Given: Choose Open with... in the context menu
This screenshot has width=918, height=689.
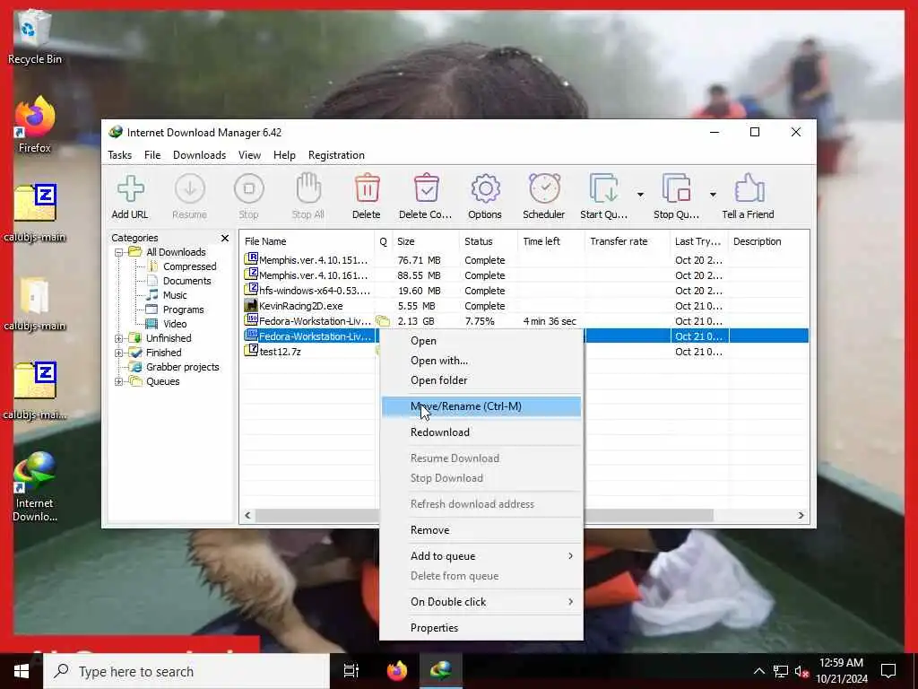Looking at the screenshot, I should (481, 361).
